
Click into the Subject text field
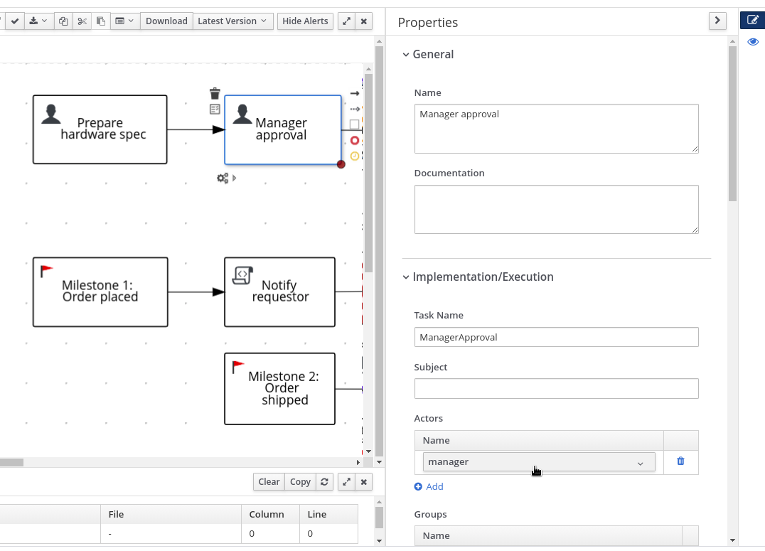coord(556,389)
